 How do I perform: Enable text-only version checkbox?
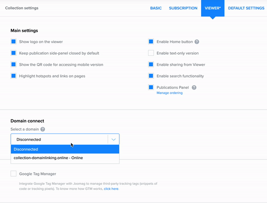[x=151, y=53]
